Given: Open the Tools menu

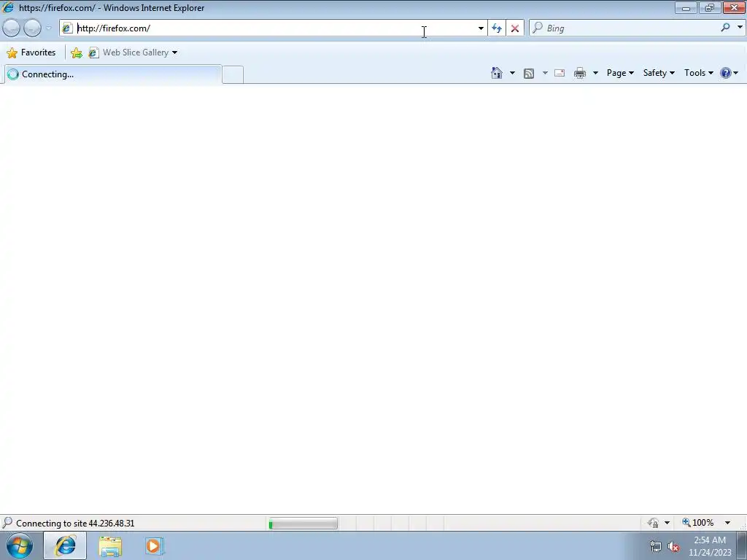Looking at the screenshot, I should tap(699, 73).
